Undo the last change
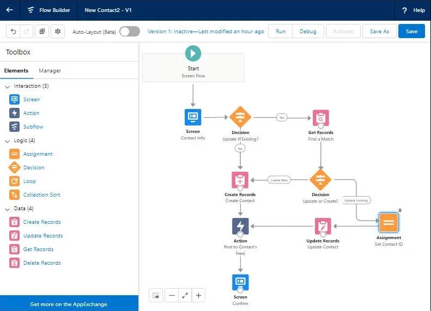Screen dimensions: 431x311 [x=13, y=32]
